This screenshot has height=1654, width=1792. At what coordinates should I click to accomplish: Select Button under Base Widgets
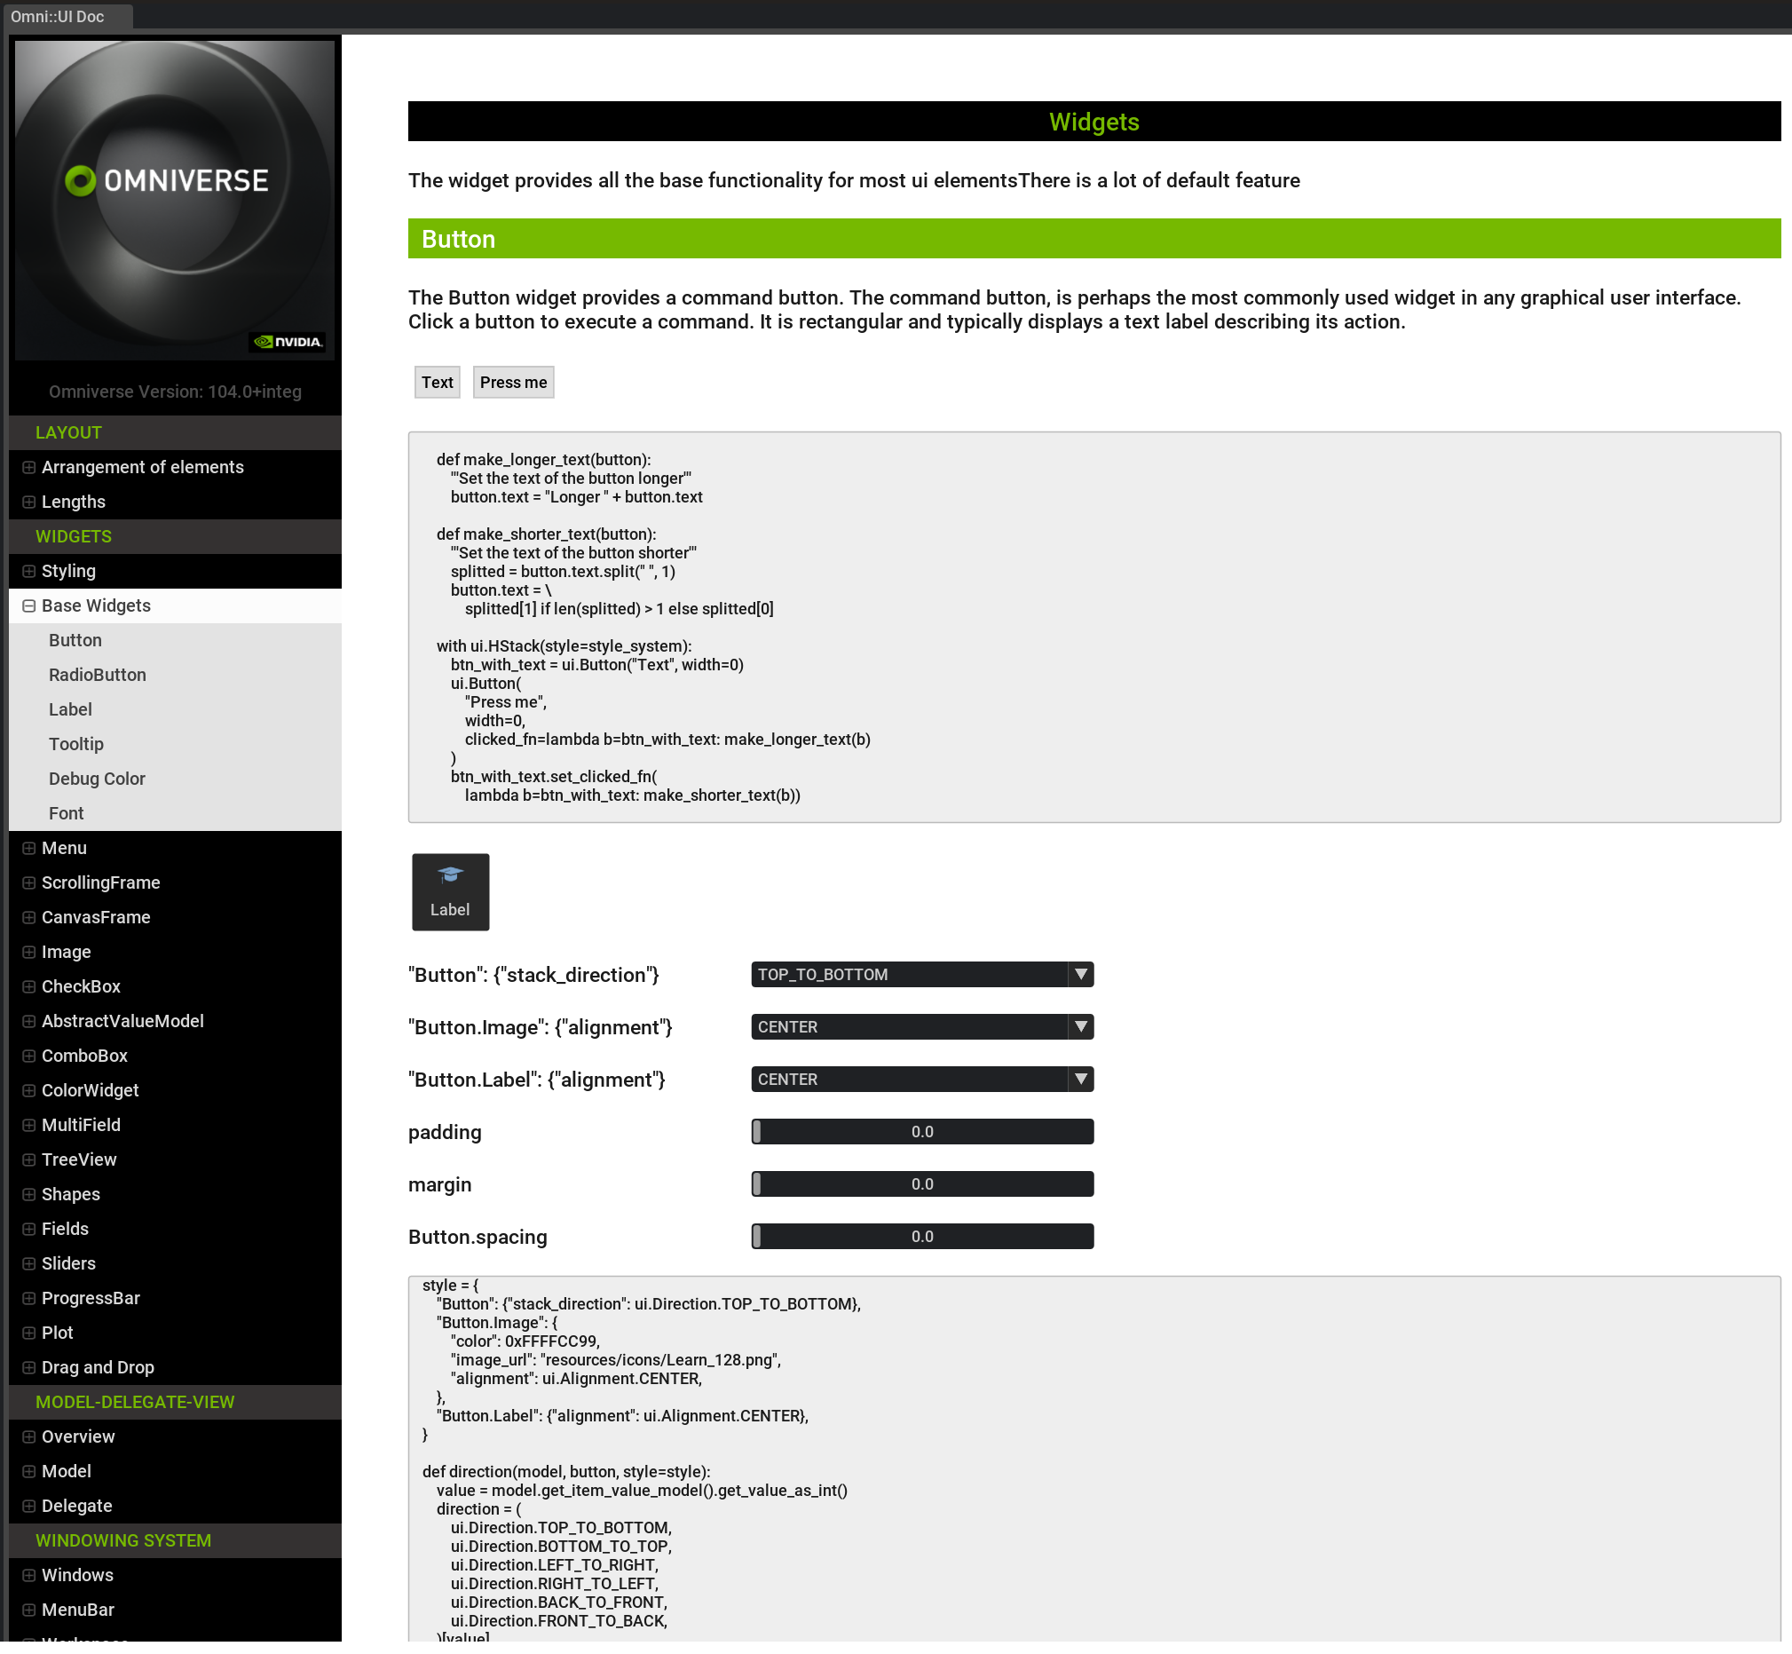tap(75, 639)
